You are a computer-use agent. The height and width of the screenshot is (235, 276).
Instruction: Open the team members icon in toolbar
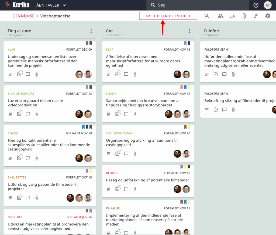(221, 16)
